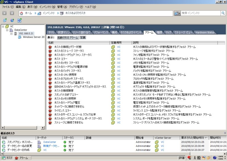
Task: Click the host icon beside 192.168.0.21
Action: point(16,33)
